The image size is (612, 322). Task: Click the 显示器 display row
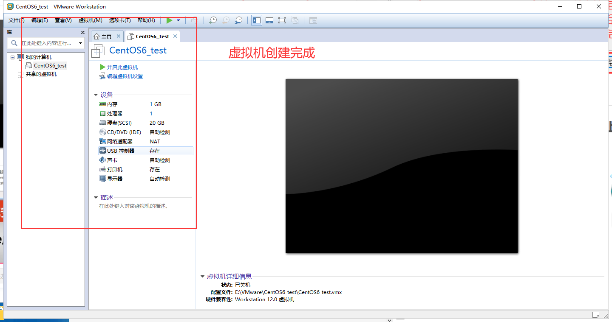145,179
